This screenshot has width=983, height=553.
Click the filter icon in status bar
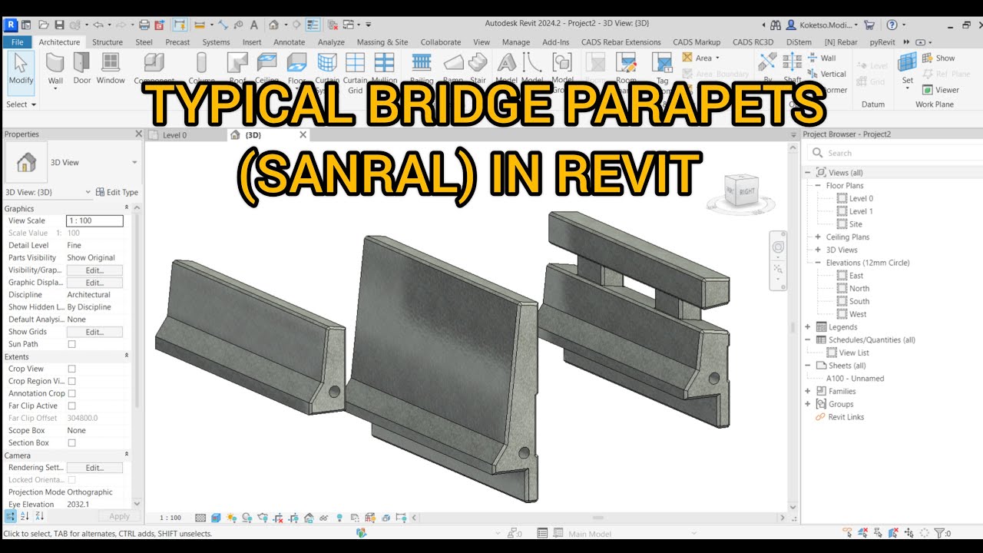pos(938,533)
